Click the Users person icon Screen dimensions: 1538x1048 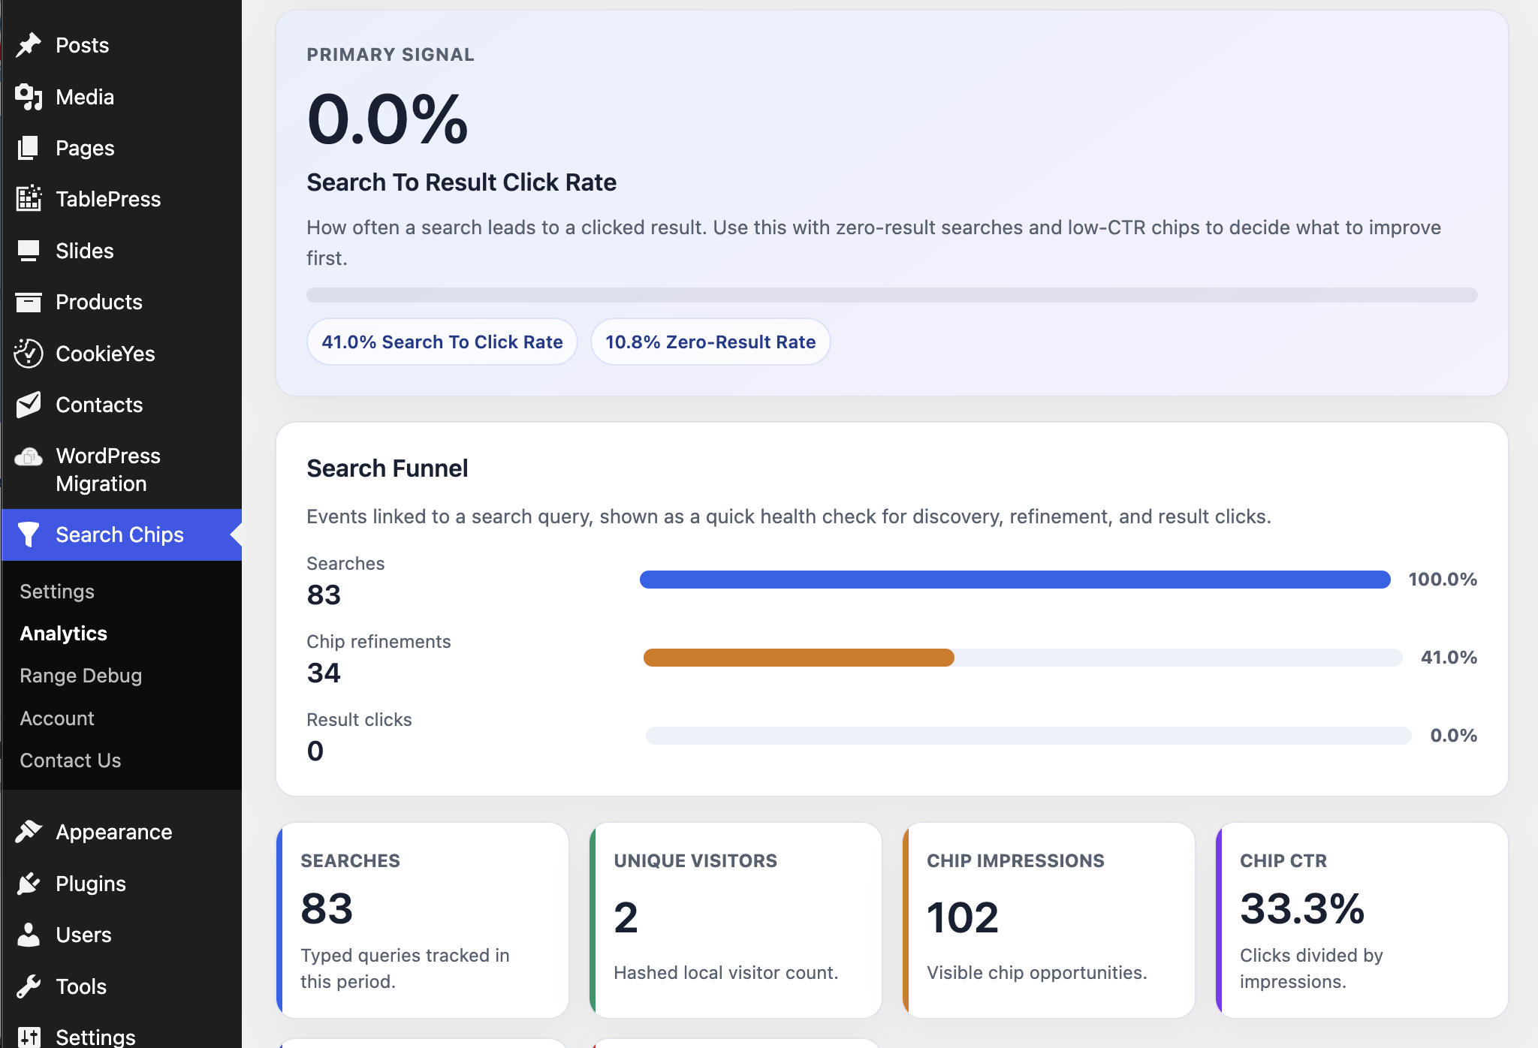point(29,935)
